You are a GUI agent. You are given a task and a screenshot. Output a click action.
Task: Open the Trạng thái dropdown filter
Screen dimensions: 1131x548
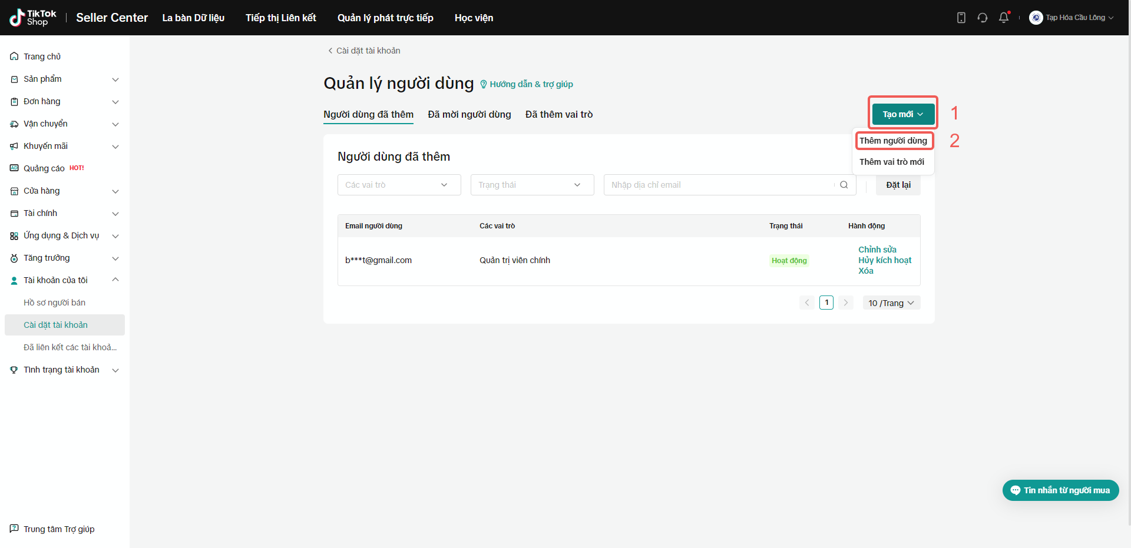coord(532,185)
